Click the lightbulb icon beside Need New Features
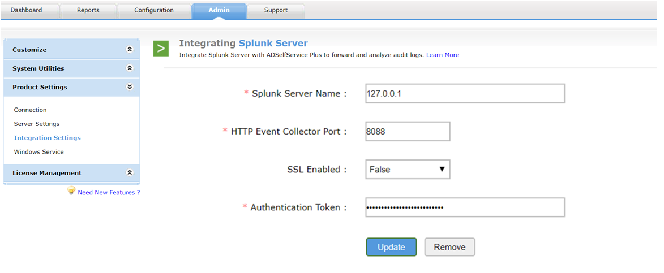The height and width of the screenshot is (273, 664). click(x=71, y=191)
